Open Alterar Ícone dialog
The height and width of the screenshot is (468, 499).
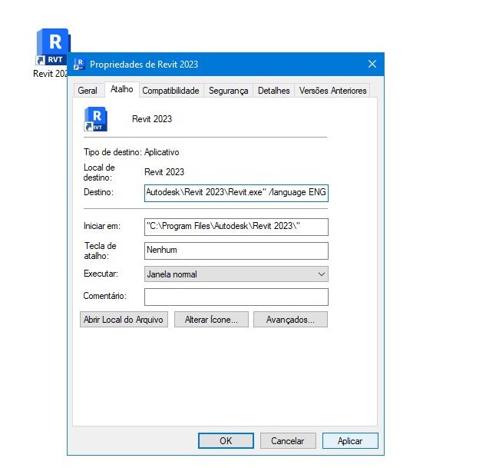pyautogui.click(x=211, y=320)
